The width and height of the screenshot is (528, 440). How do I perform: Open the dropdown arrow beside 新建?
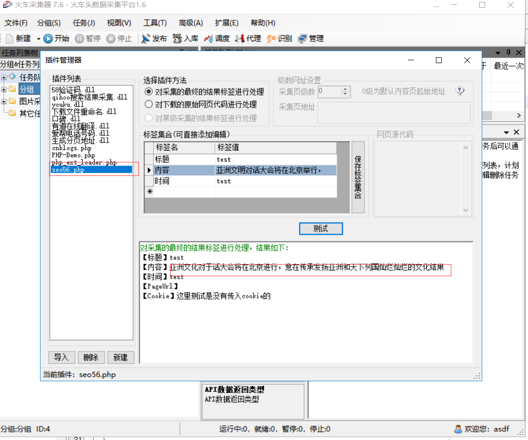[x=39, y=39]
